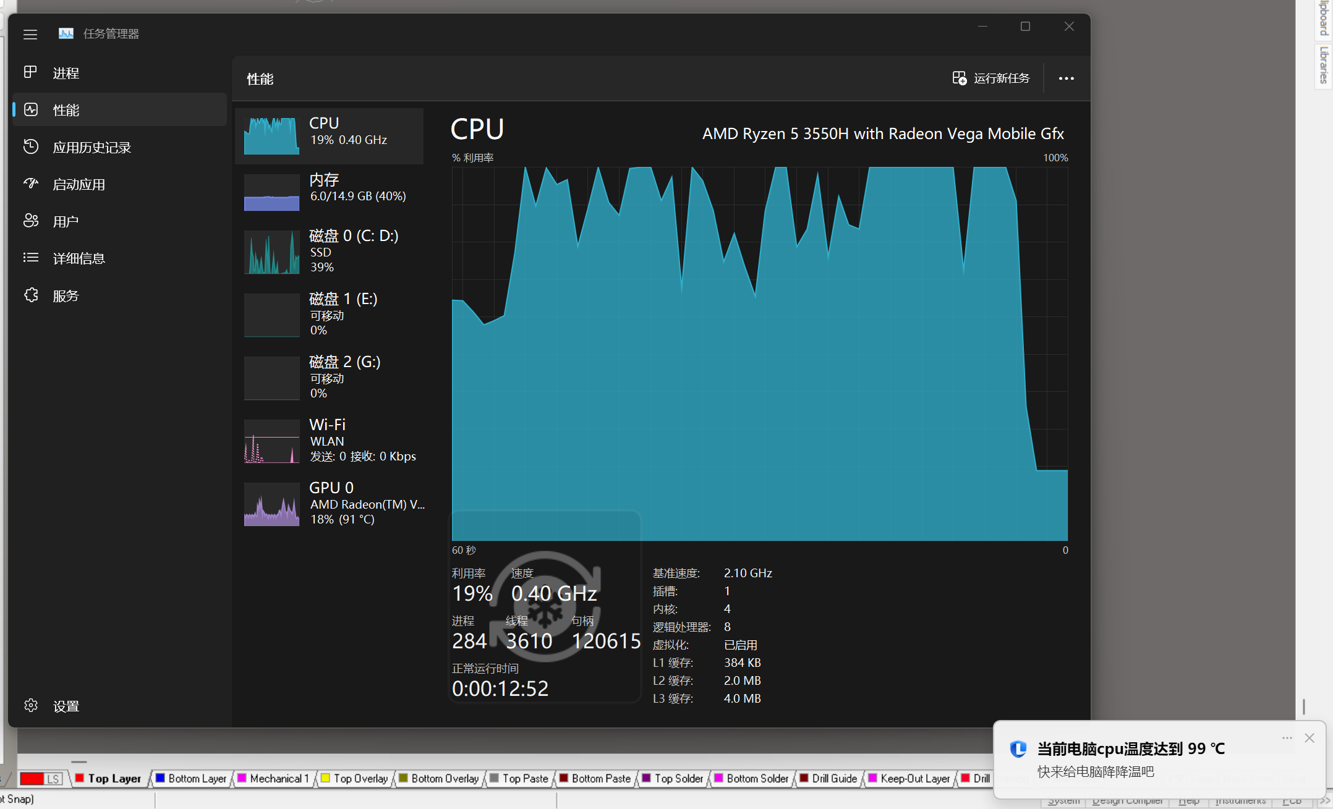The width and height of the screenshot is (1333, 809).
Task: Click the Top Layer red color swatch
Action: coord(80,778)
